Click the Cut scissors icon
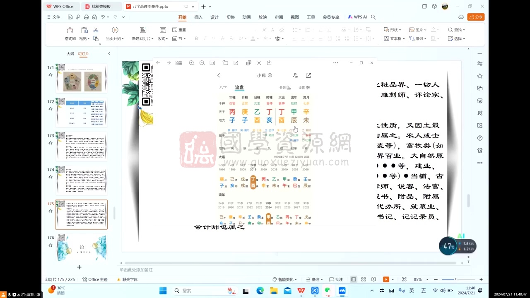 pos(96,30)
